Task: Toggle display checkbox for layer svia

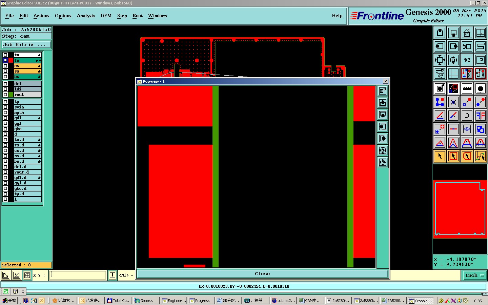Action: [x=5, y=107]
